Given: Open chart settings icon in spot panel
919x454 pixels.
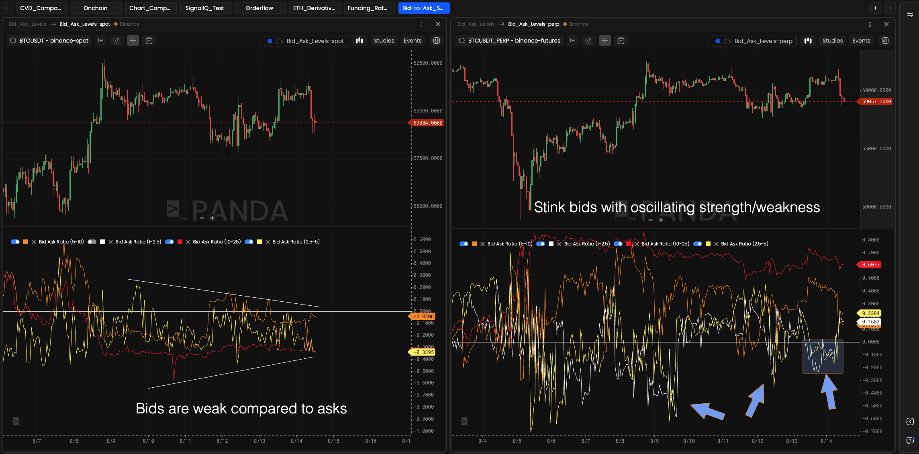Looking at the screenshot, I should coord(437,41).
